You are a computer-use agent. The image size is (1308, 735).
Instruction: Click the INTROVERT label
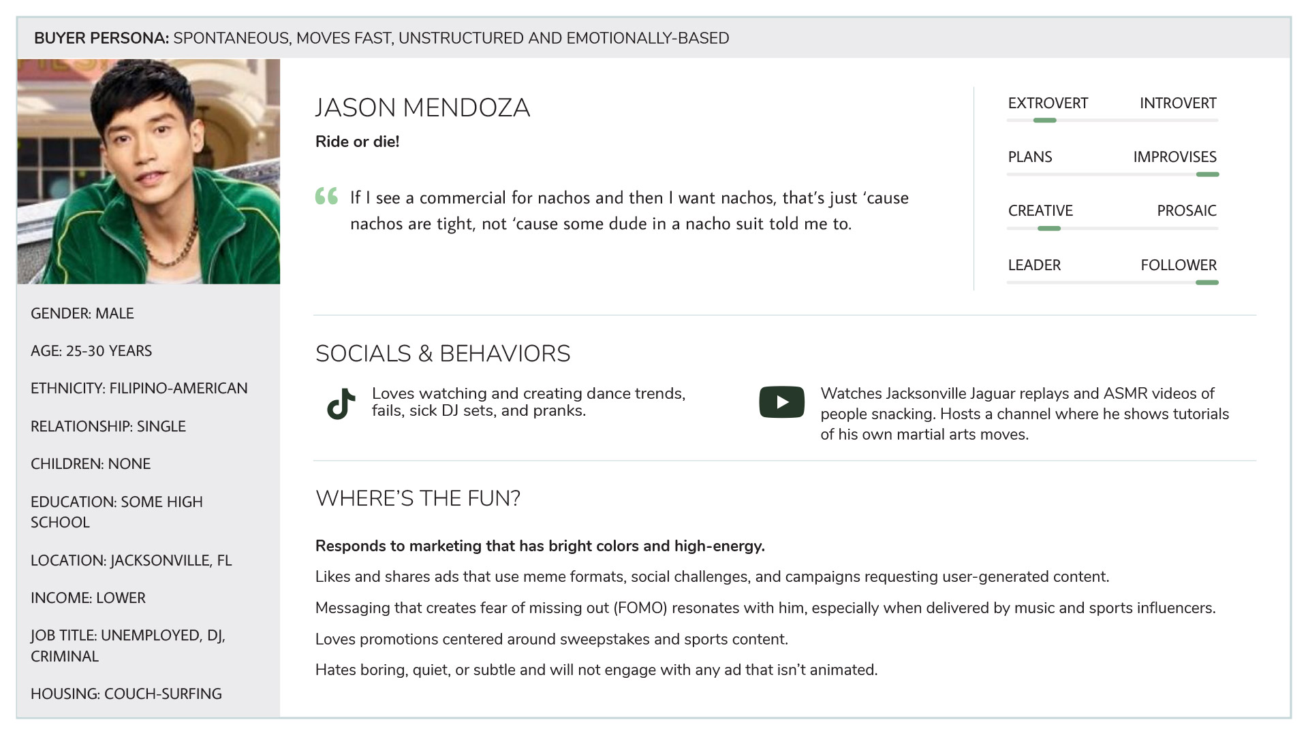(1177, 103)
